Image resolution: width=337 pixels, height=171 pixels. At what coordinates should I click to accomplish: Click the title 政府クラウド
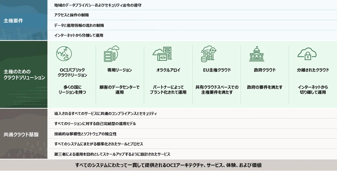point(265,70)
